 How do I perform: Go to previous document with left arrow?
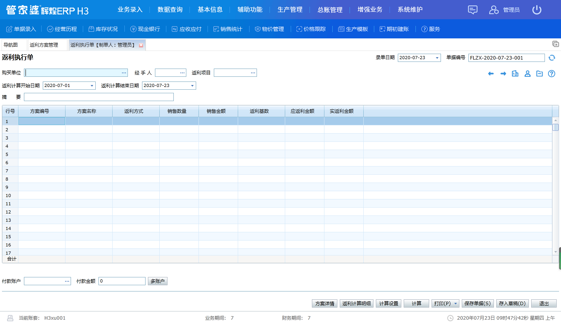(491, 74)
